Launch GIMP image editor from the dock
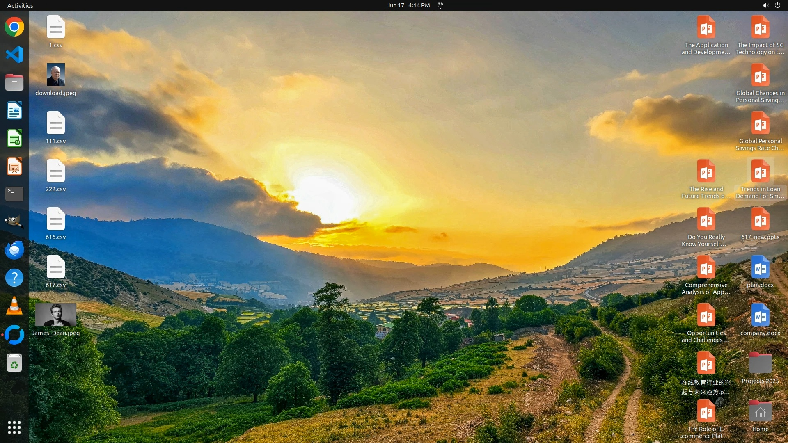Viewport: 788px width, 443px height. pyautogui.click(x=14, y=222)
